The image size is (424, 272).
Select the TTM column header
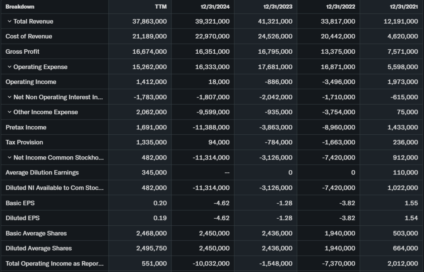point(161,7)
